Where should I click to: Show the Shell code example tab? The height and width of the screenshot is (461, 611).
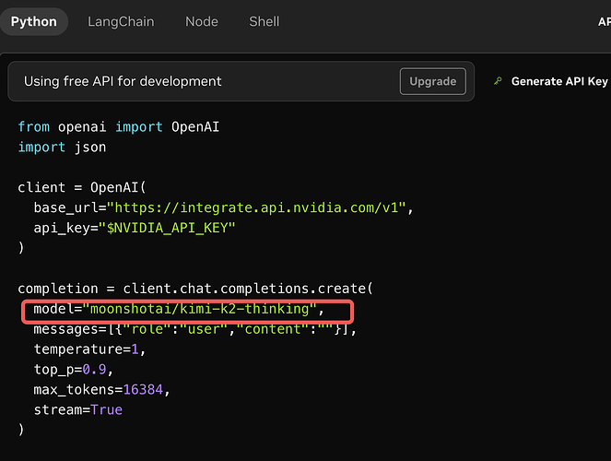tap(264, 21)
